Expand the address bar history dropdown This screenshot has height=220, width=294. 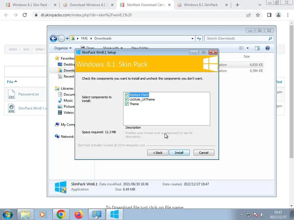tap(192, 39)
